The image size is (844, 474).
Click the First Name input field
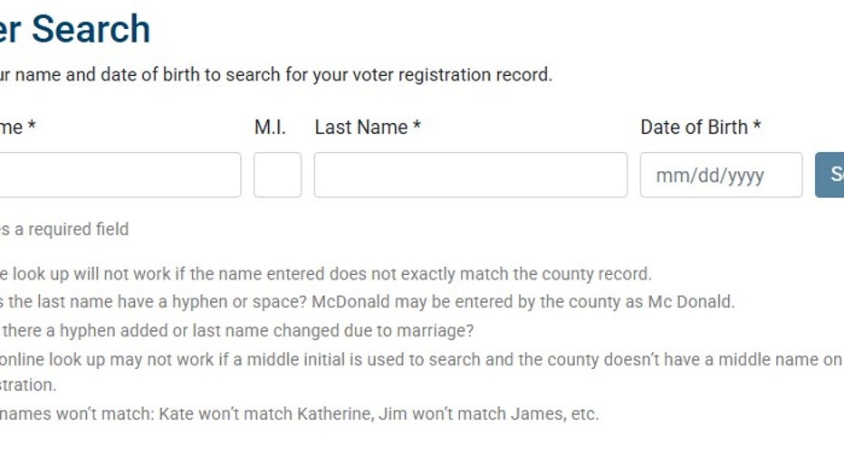(118, 175)
